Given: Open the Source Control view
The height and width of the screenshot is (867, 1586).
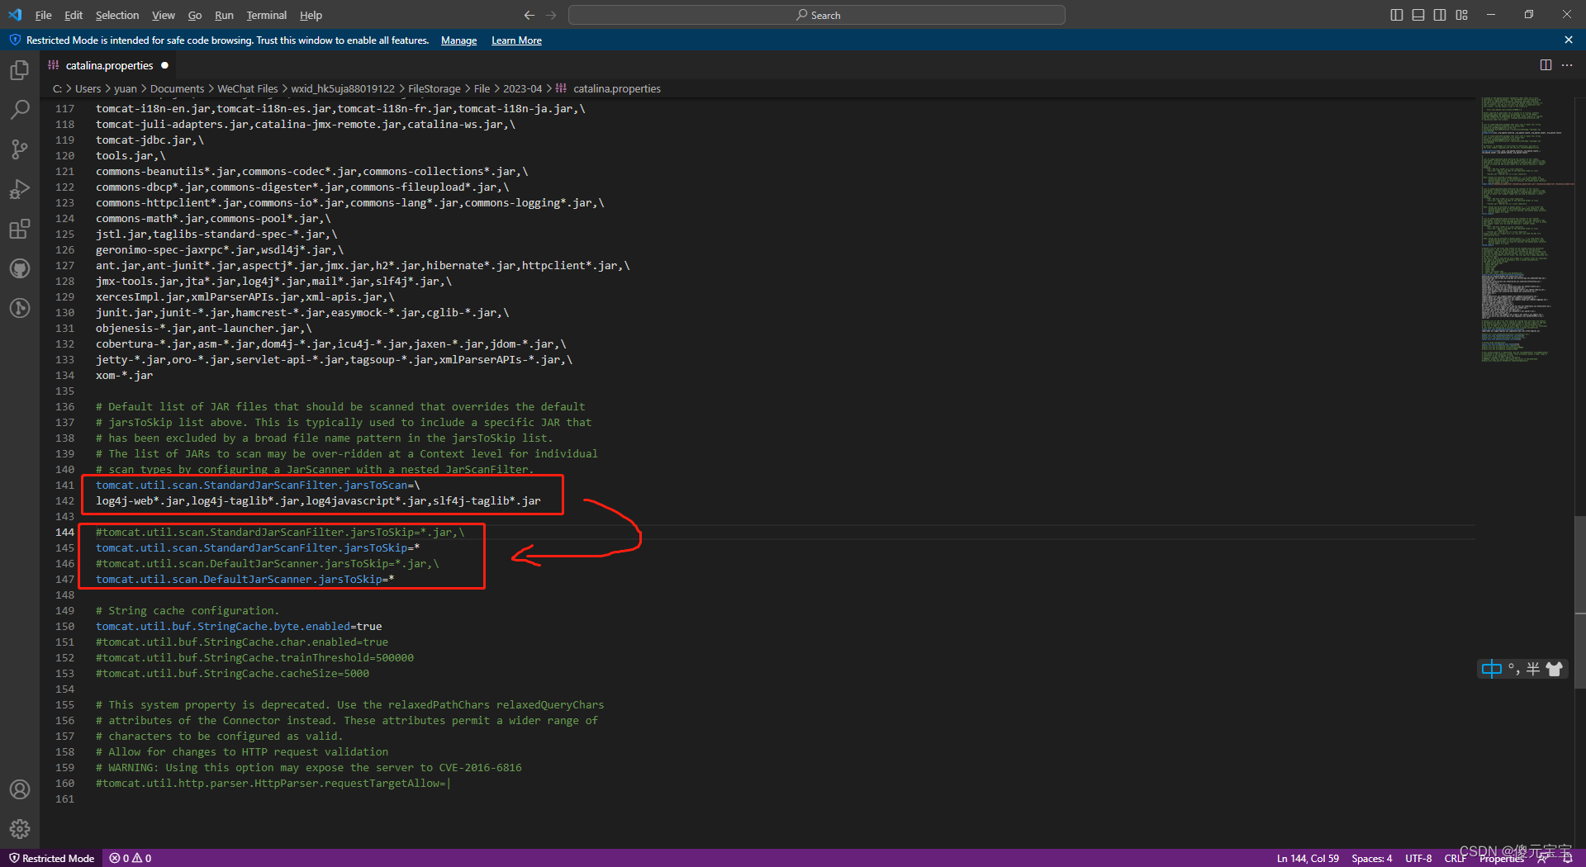Looking at the screenshot, I should [20, 149].
